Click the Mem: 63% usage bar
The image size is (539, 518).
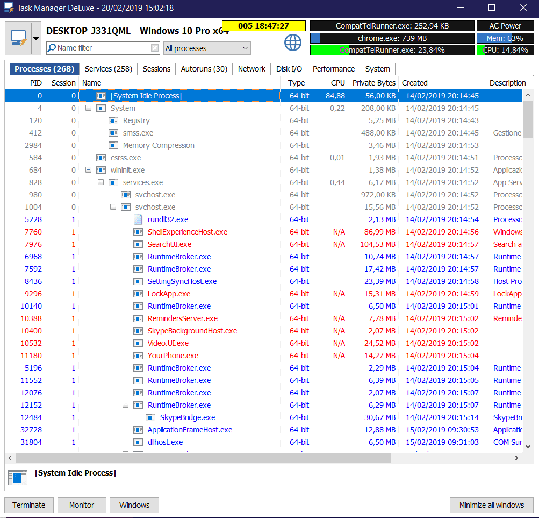click(505, 38)
